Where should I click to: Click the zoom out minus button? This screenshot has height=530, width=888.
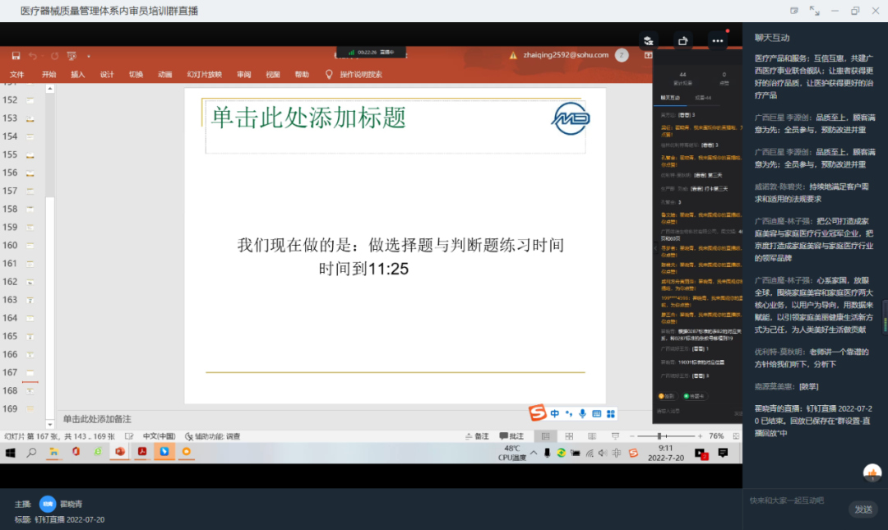(x=632, y=436)
